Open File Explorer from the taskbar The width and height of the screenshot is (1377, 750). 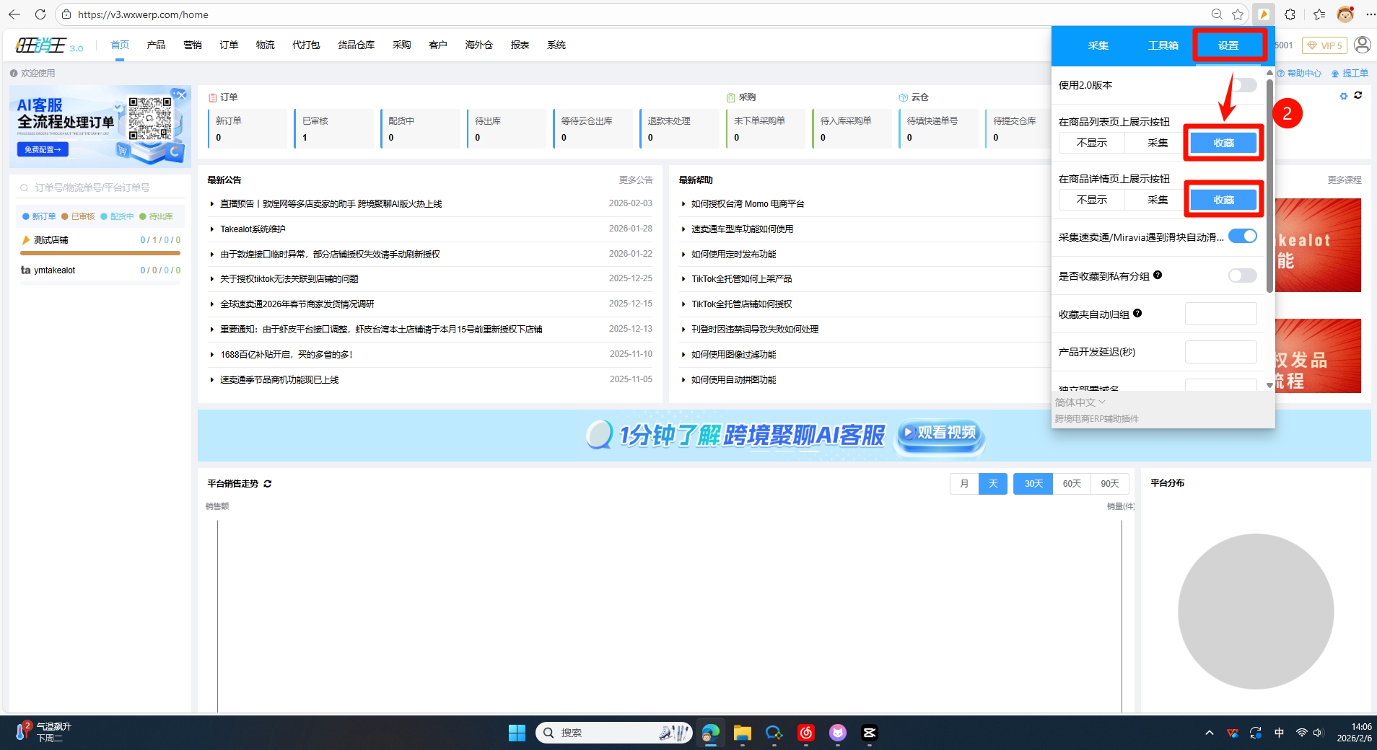[742, 733]
